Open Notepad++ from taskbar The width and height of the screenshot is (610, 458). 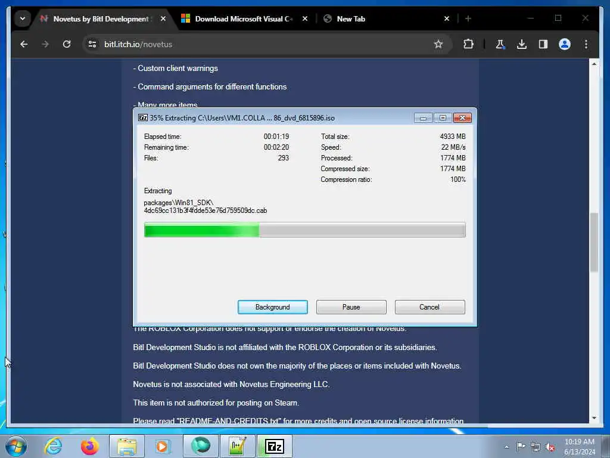pos(237,446)
